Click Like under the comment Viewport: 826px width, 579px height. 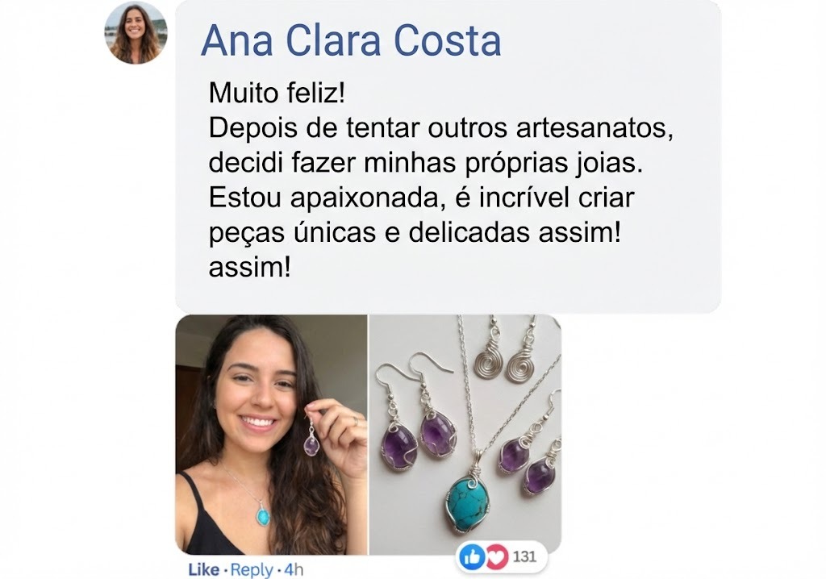[x=203, y=569]
